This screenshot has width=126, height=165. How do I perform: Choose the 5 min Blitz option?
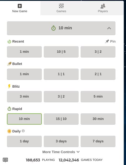98,96
